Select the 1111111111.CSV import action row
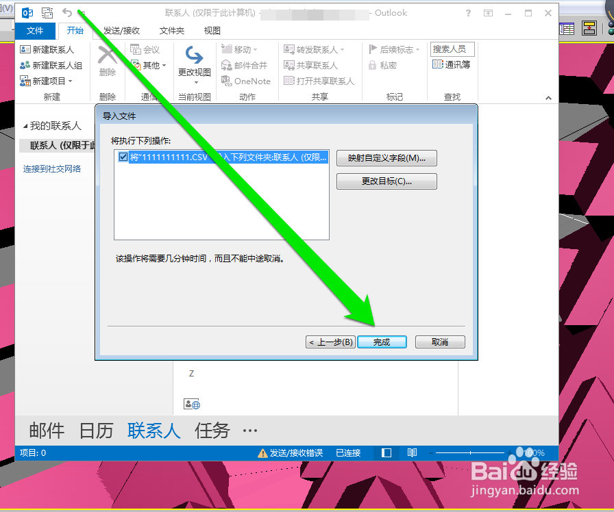This screenshot has width=614, height=512. tap(221, 157)
